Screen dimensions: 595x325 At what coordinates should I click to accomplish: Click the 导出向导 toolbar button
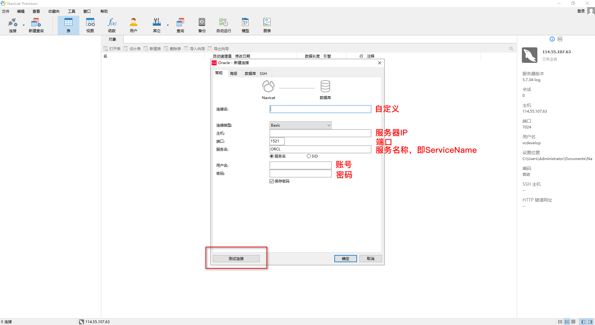point(218,49)
